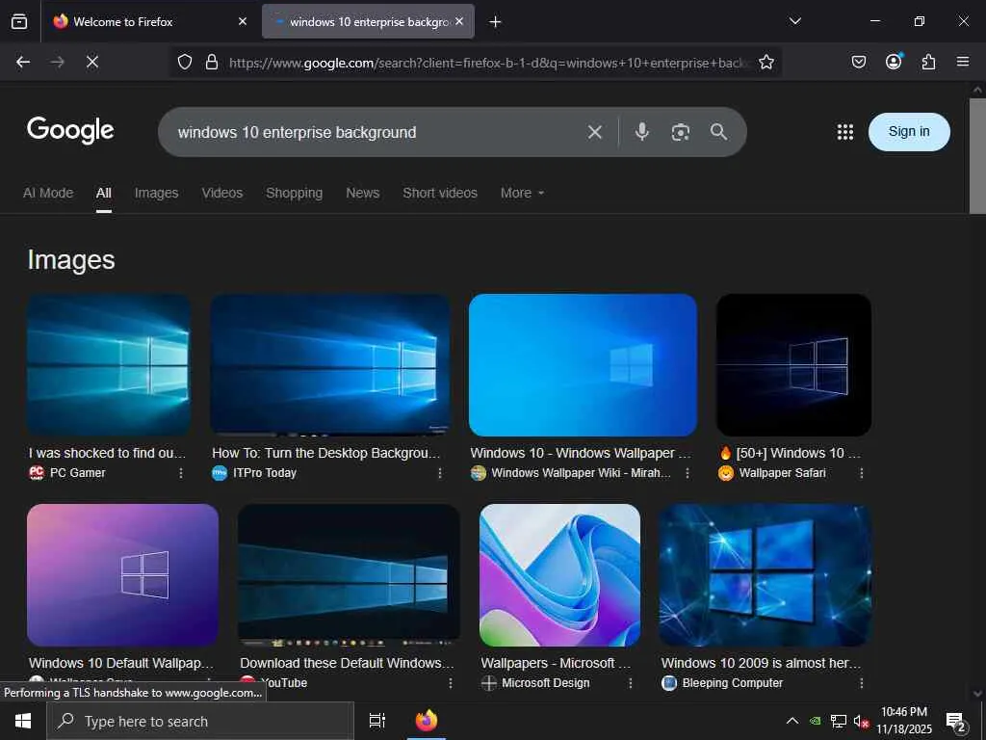Screen dimensions: 986x740
Task: Search by image with the Lens icon
Action: coord(681,132)
